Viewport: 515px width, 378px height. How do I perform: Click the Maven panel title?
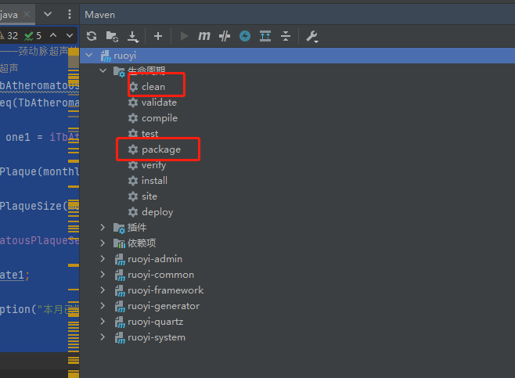click(x=100, y=15)
